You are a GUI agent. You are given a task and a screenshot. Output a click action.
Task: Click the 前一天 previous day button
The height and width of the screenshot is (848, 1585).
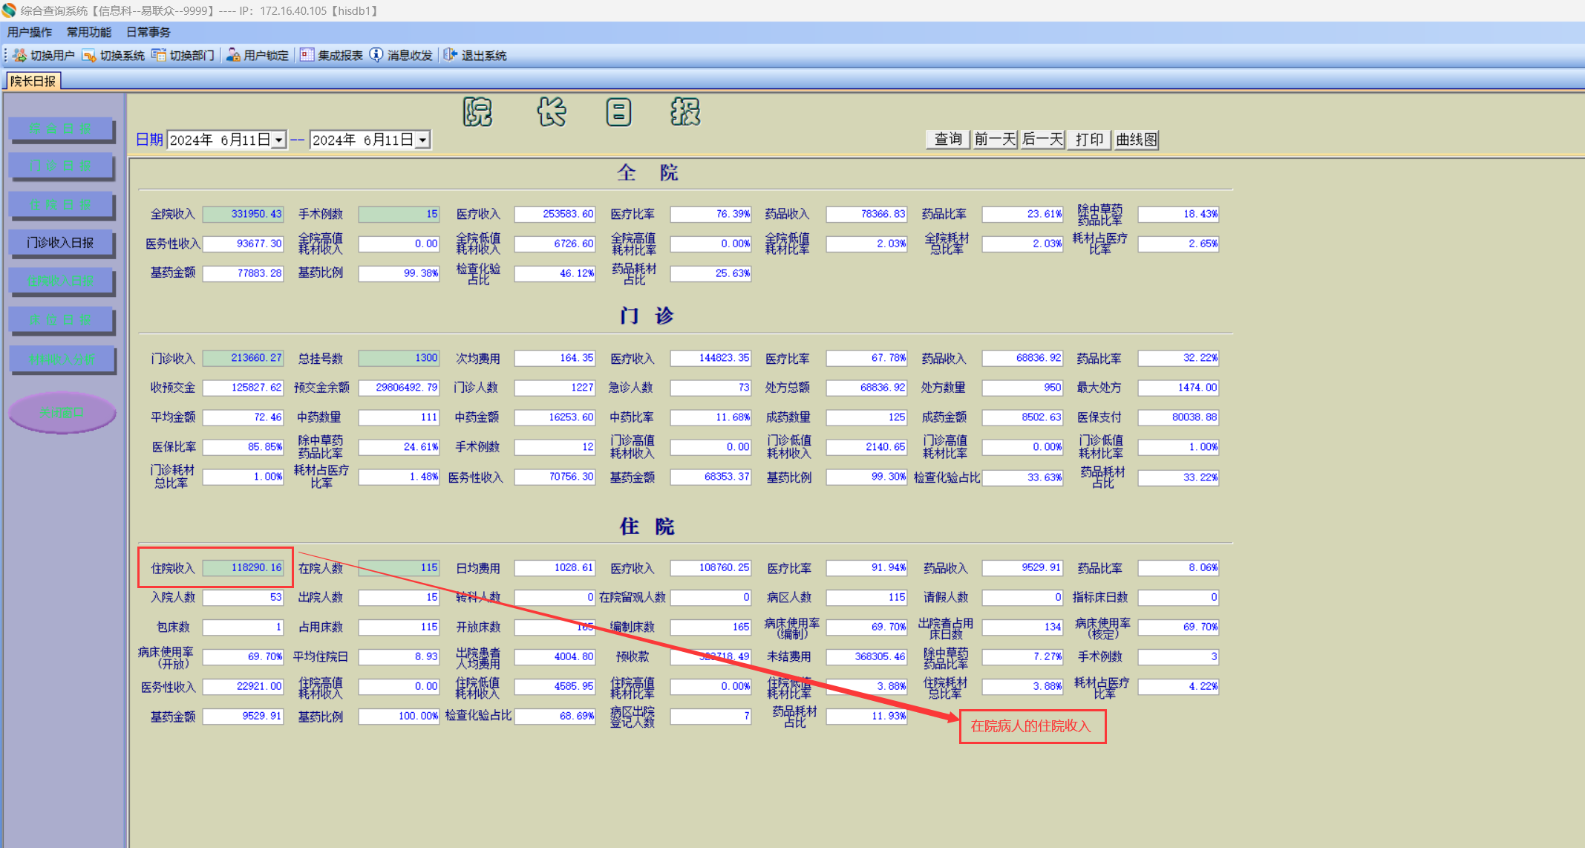(x=995, y=140)
